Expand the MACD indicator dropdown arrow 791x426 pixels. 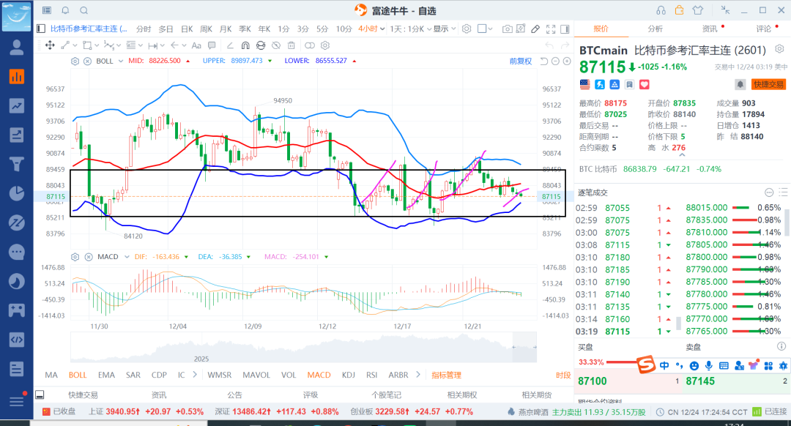click(127, 257)
